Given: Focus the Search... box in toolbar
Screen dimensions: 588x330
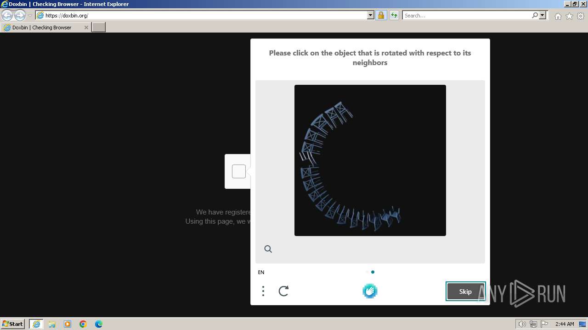Looking at the screenshot, I should (x=466, y=15).
